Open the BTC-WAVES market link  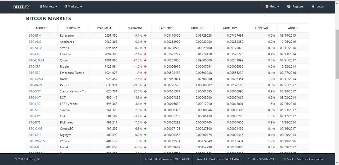[37, 141]
